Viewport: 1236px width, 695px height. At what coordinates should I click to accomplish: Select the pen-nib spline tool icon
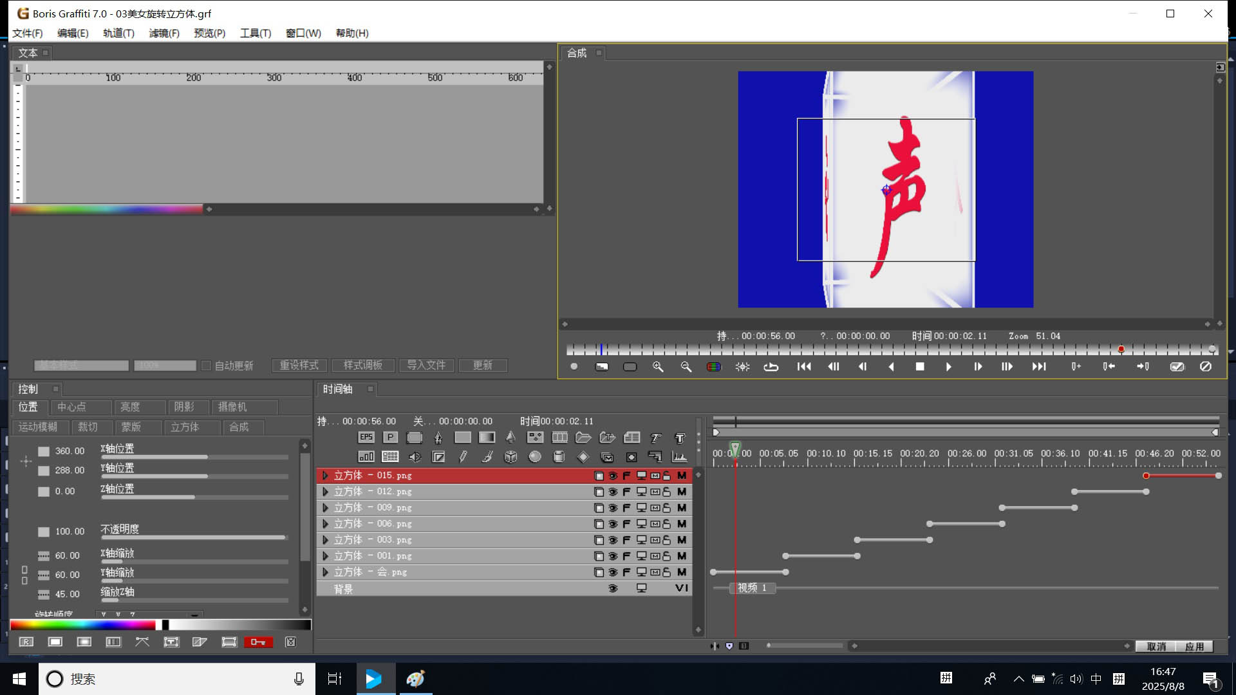click(x=438, y=438)
